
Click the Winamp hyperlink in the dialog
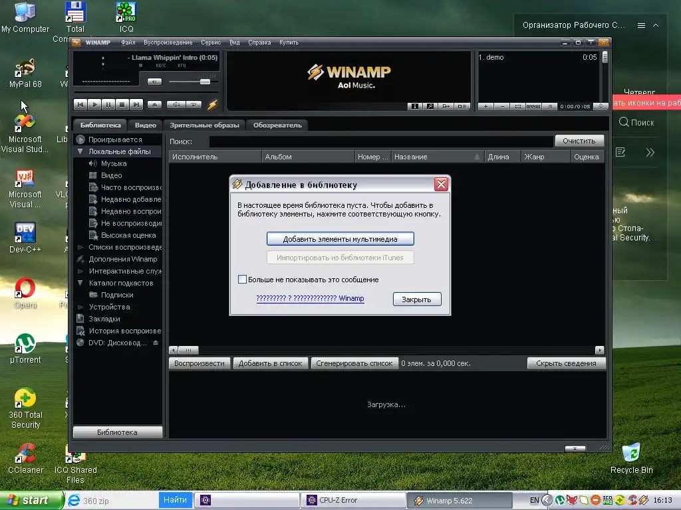pos(310,298)
